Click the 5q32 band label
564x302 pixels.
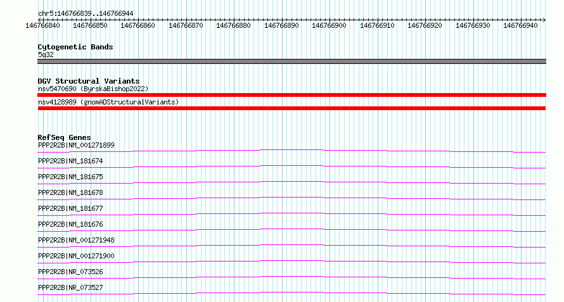(x=46, y=54)
